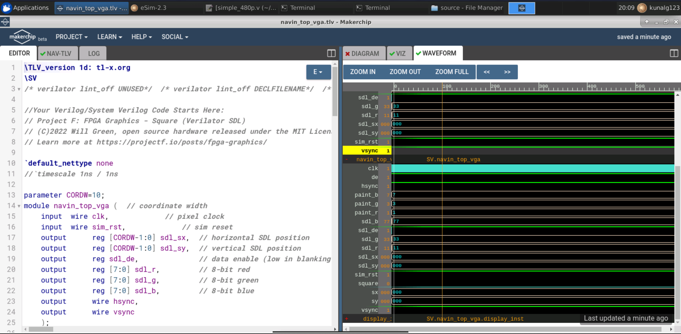Select the eSim-2.3 icon in the taskbar
Screen dimensions: 681x334
point(134,7)
